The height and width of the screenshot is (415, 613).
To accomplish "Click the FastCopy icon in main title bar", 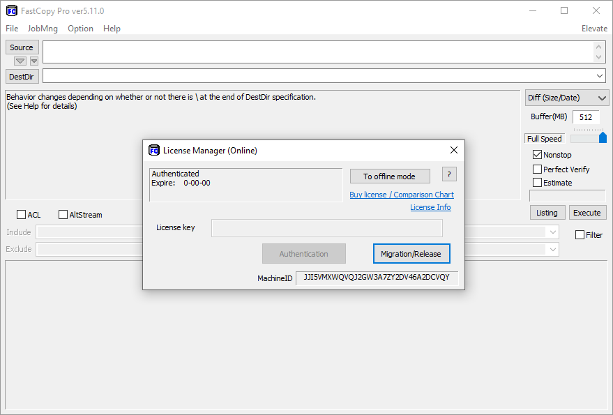I will pos(11,10).
